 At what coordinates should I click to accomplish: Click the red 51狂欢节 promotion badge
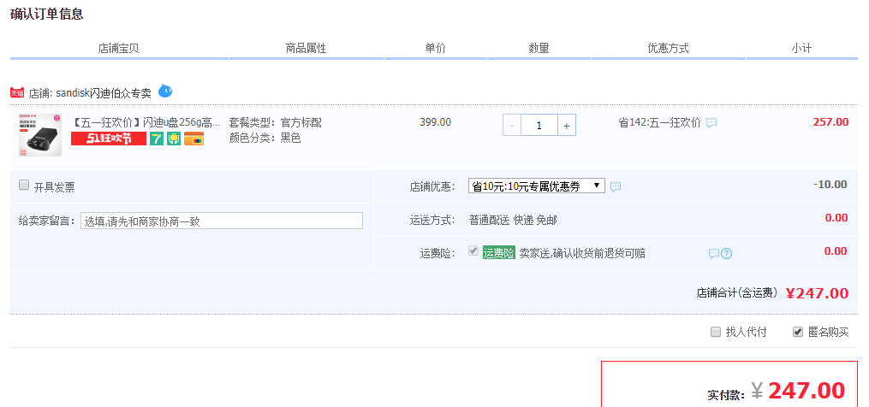[x=109, y=139]
